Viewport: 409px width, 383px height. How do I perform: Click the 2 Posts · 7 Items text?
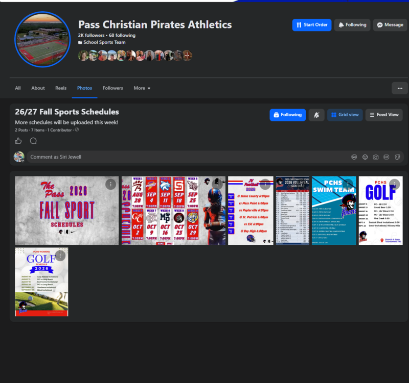point(30,130)
